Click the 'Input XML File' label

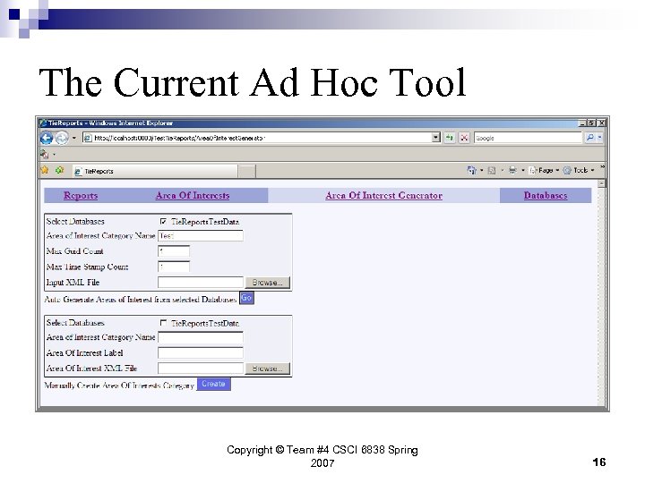tap(73, 283)
